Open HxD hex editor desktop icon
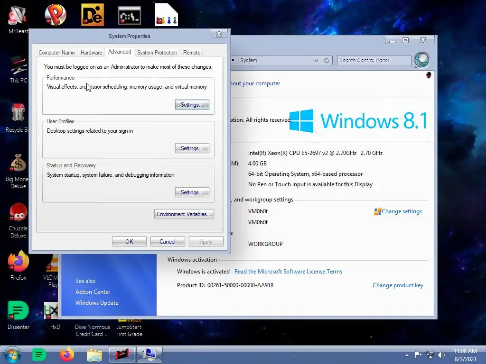Screen dimensions: 486x364 (x=53, y=316)
